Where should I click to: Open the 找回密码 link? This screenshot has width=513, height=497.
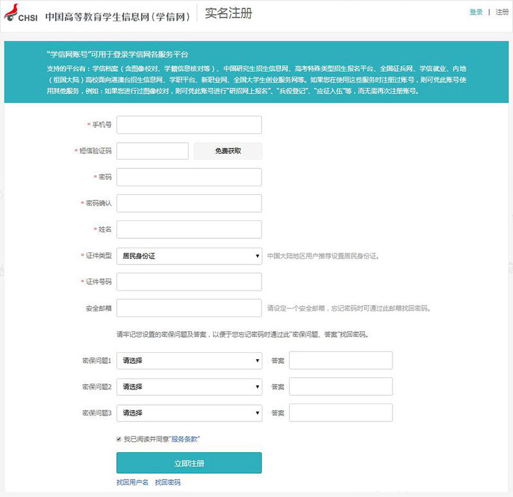pos(167,482)
